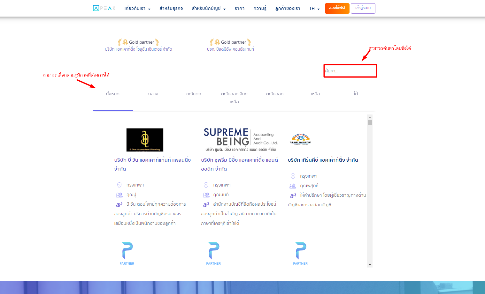
Task: Open the TH language dropdown
Action: (314, 9)
